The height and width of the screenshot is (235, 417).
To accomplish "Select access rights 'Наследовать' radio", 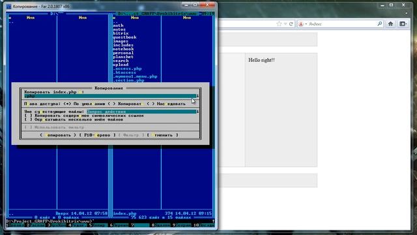I will 166,104.
